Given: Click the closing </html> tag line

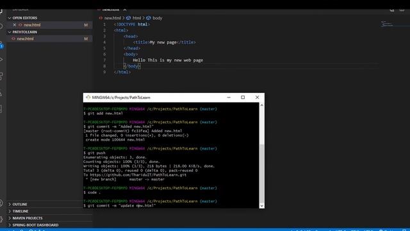Looking at the screenshot, I should click(x=122, y=73).
